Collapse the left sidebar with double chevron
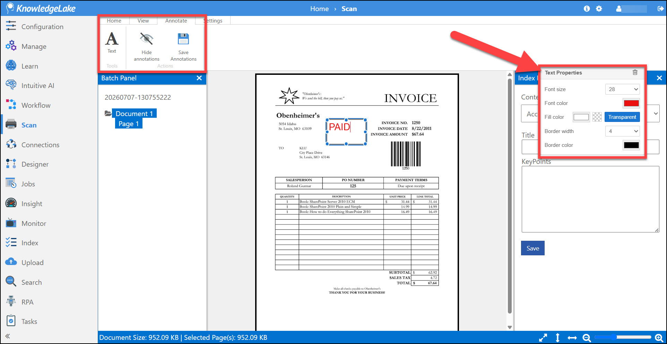 pos(8,336)
